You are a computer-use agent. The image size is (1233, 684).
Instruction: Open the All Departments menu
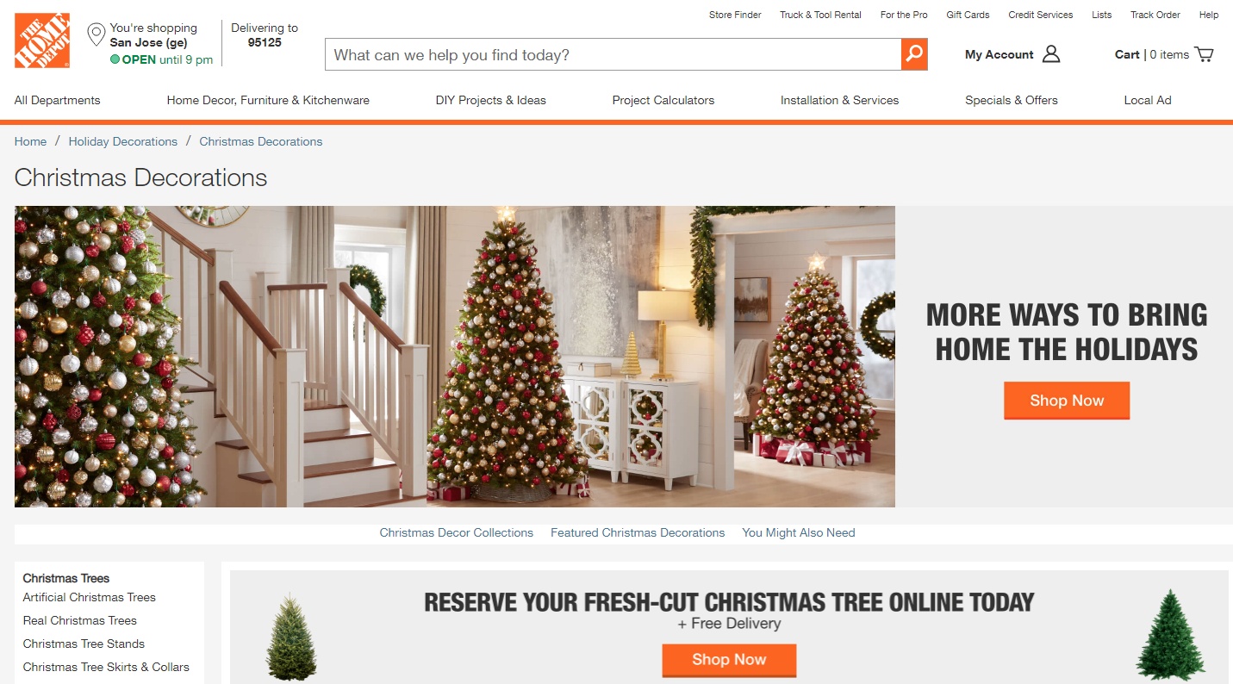click(58, 100)
